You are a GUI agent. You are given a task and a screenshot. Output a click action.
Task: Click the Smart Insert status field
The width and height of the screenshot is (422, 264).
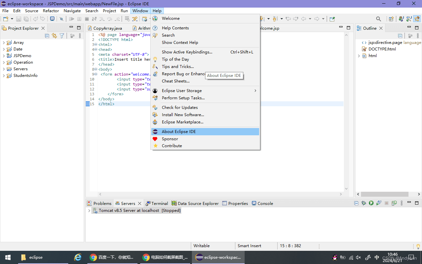[256, 246]
